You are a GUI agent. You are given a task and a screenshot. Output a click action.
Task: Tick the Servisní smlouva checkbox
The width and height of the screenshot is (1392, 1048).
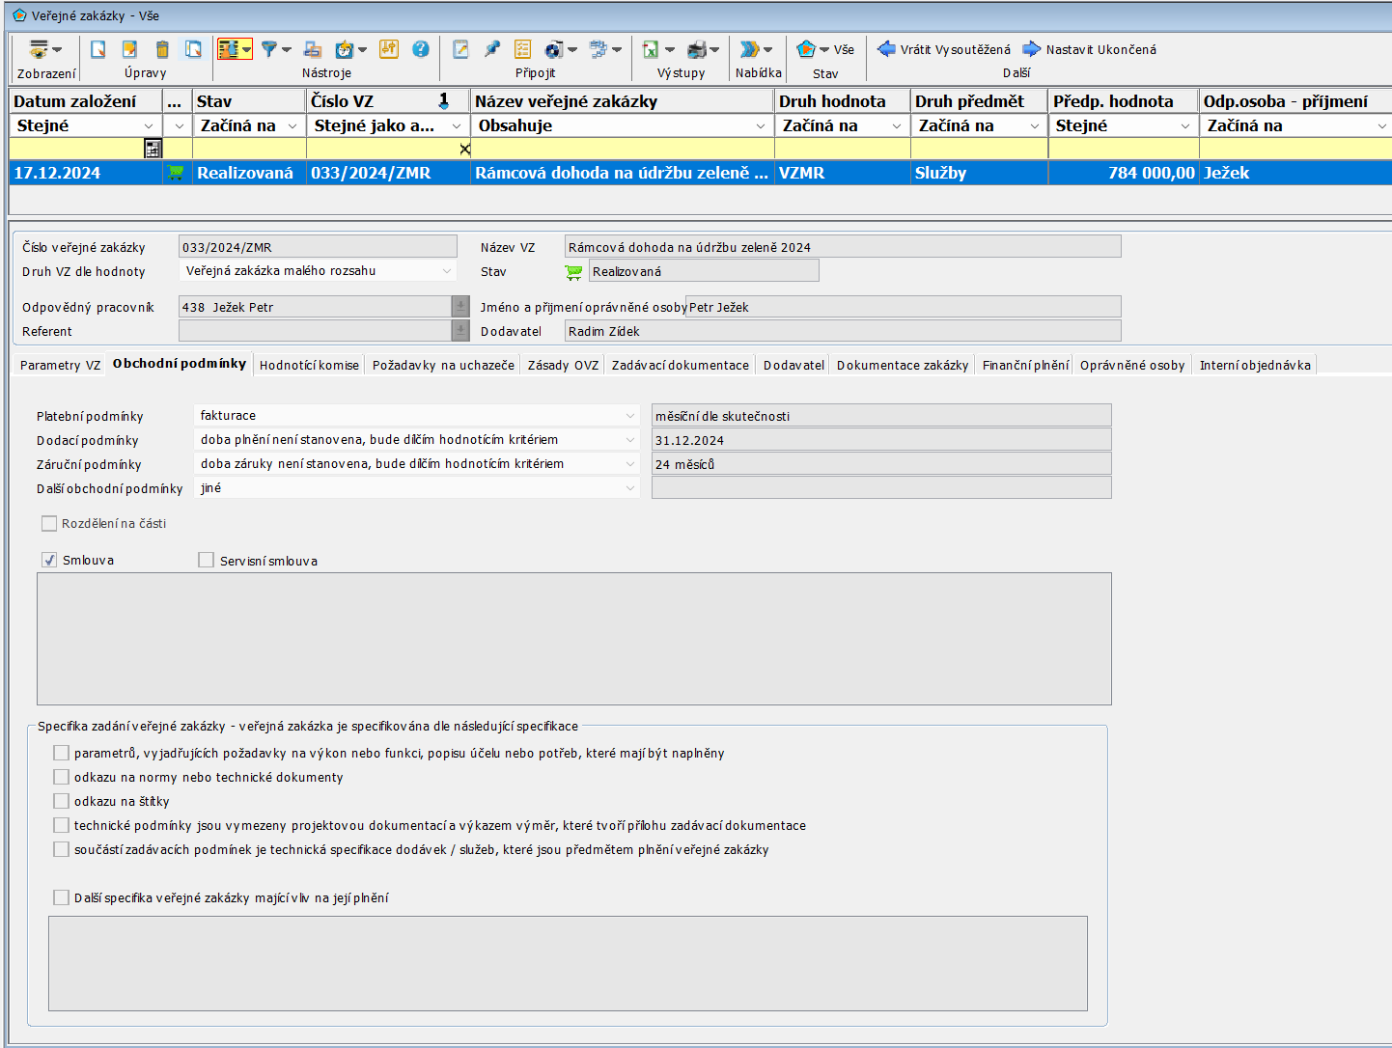click(206, 560)
